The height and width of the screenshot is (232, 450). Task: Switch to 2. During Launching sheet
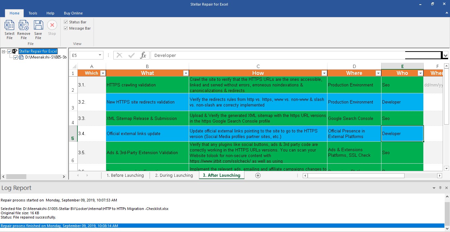click(174, 175)
